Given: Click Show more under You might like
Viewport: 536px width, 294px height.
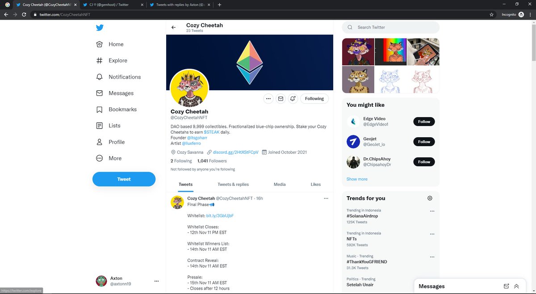Looking at the screenshot, I should point(357,179).
